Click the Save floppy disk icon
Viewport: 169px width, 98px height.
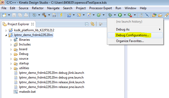click(14, 15)
